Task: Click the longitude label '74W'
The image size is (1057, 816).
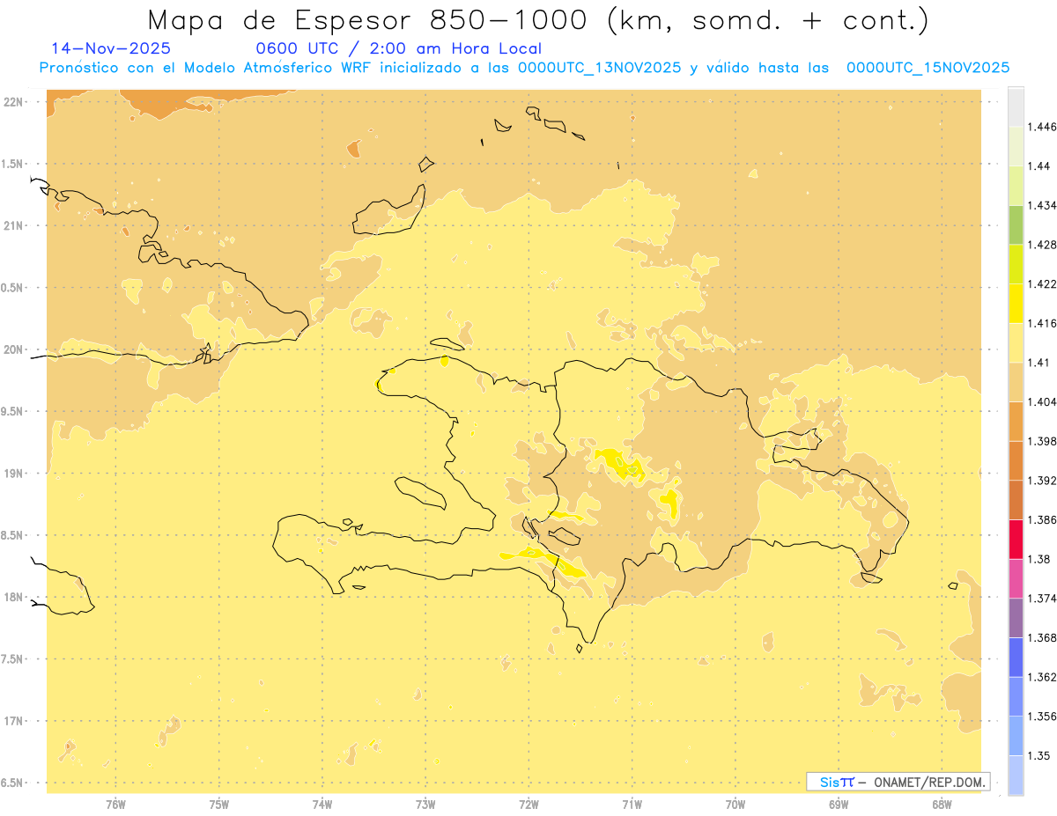Action: pos(322,805)
